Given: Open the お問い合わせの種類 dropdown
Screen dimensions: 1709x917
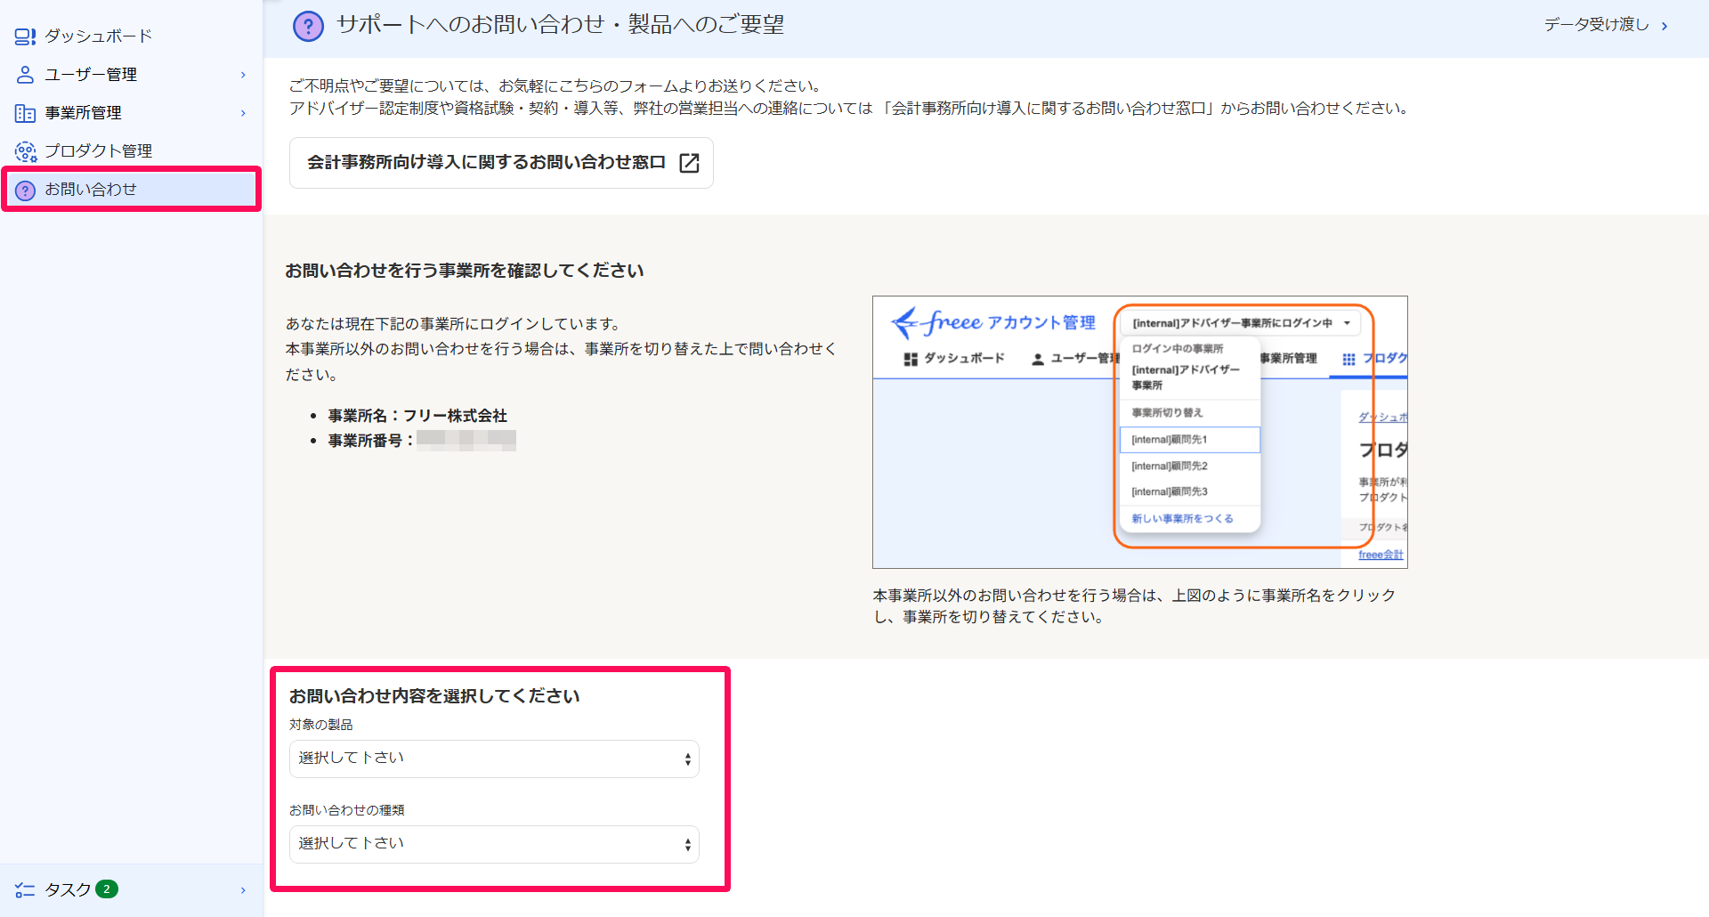Looking at the screenshot, I should [494, 844].
